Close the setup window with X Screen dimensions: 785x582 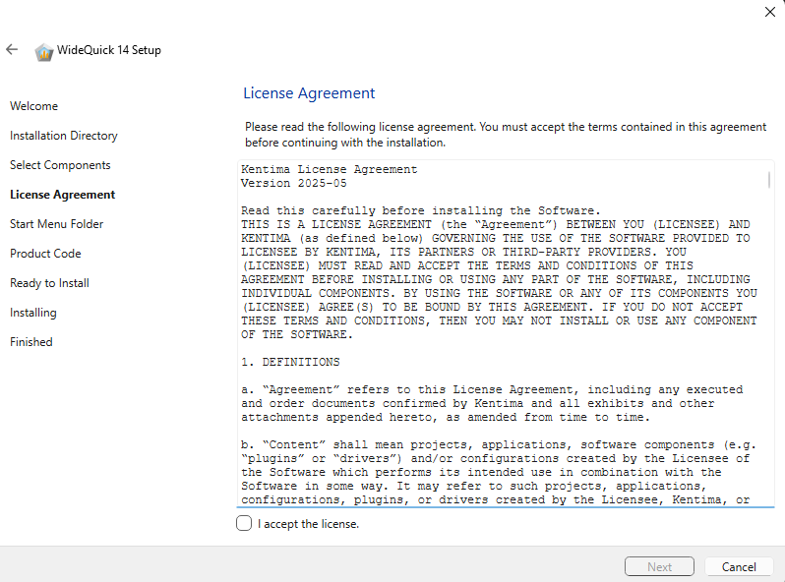[770, 12]
